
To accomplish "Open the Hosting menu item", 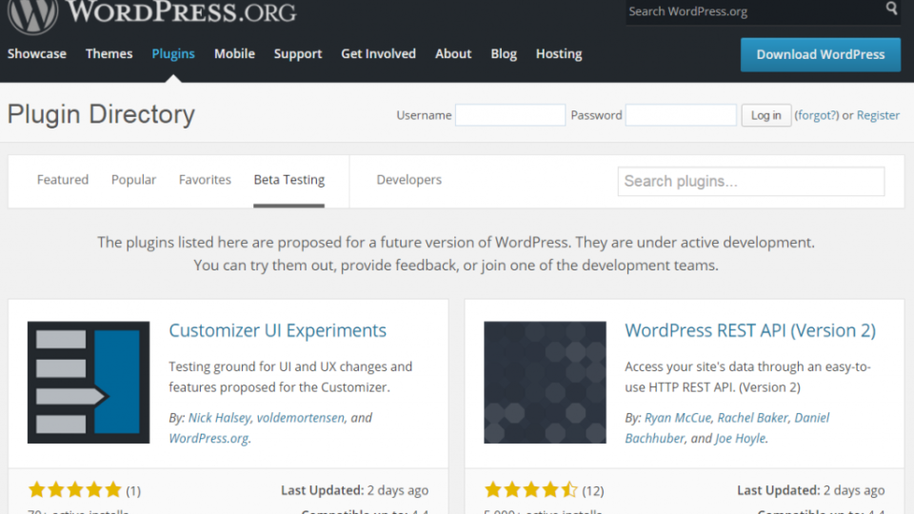I will click(x=559, y=53).
